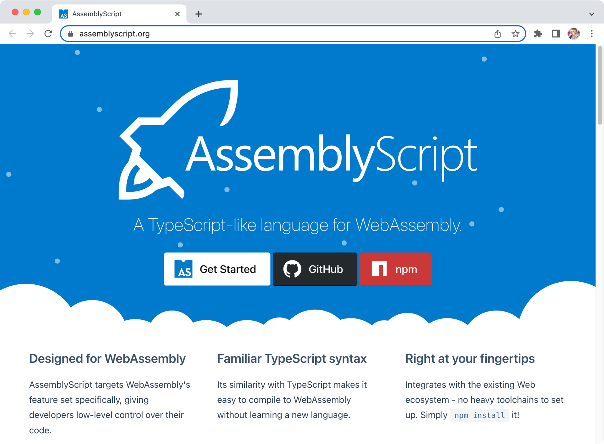
Task: Open the Extensions puzzle icon
Action: click(x=538, y=34)
